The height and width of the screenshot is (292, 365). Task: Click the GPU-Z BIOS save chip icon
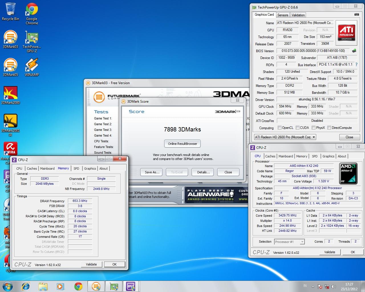pyautogui.click(x=354, y=51)
